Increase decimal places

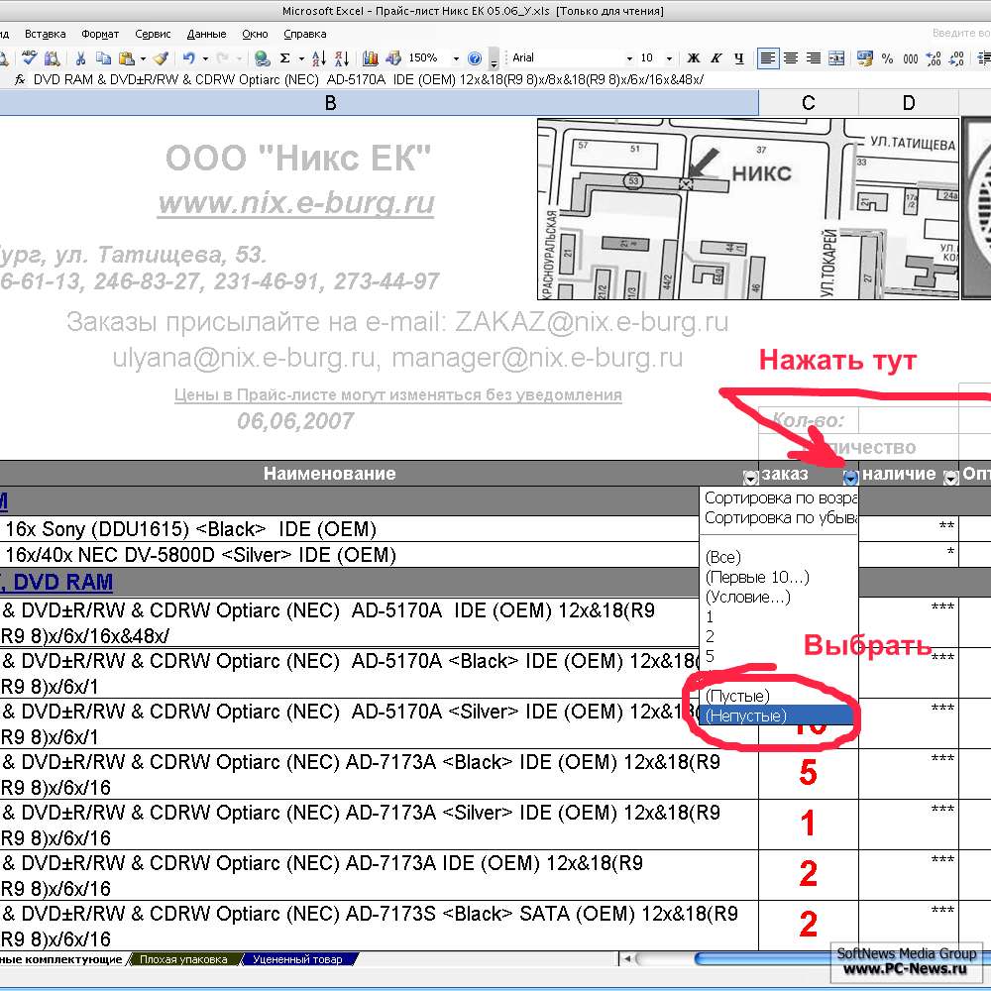934,58
